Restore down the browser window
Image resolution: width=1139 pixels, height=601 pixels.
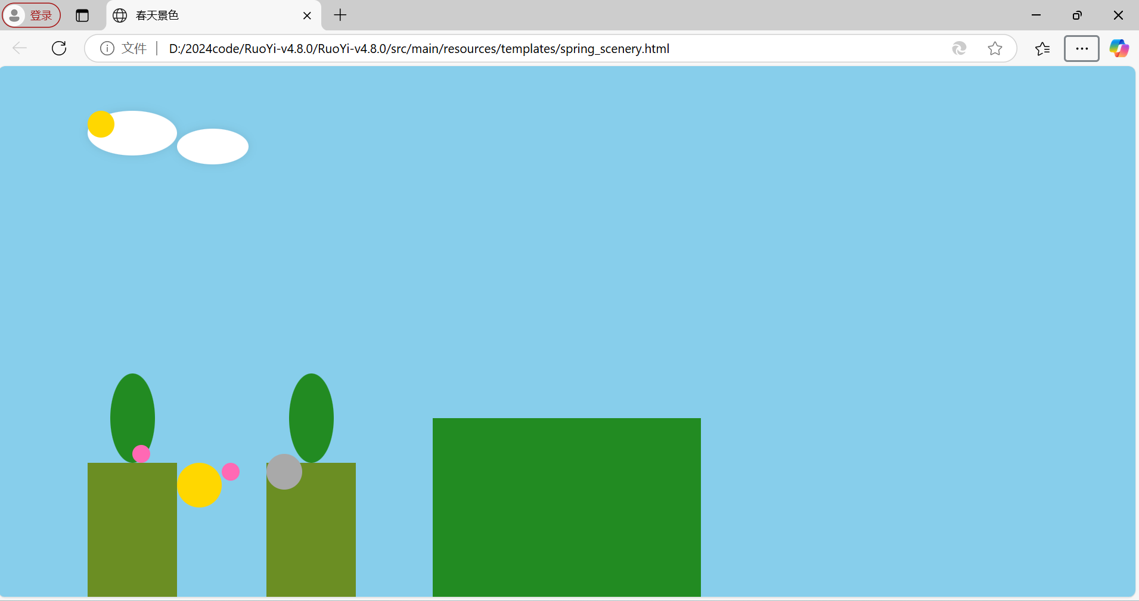coord(1077,15)
